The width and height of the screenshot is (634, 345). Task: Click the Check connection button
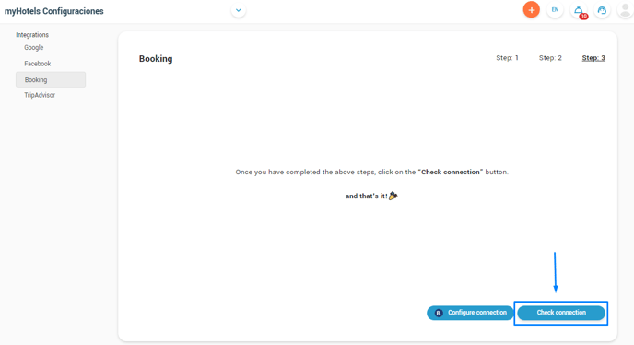tap(561, 313)
